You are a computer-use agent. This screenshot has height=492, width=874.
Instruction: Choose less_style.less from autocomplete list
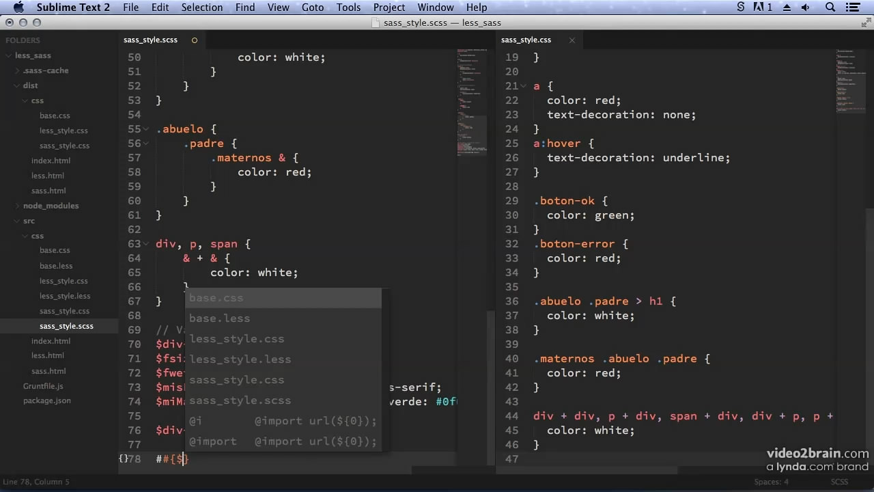[283, 359]
